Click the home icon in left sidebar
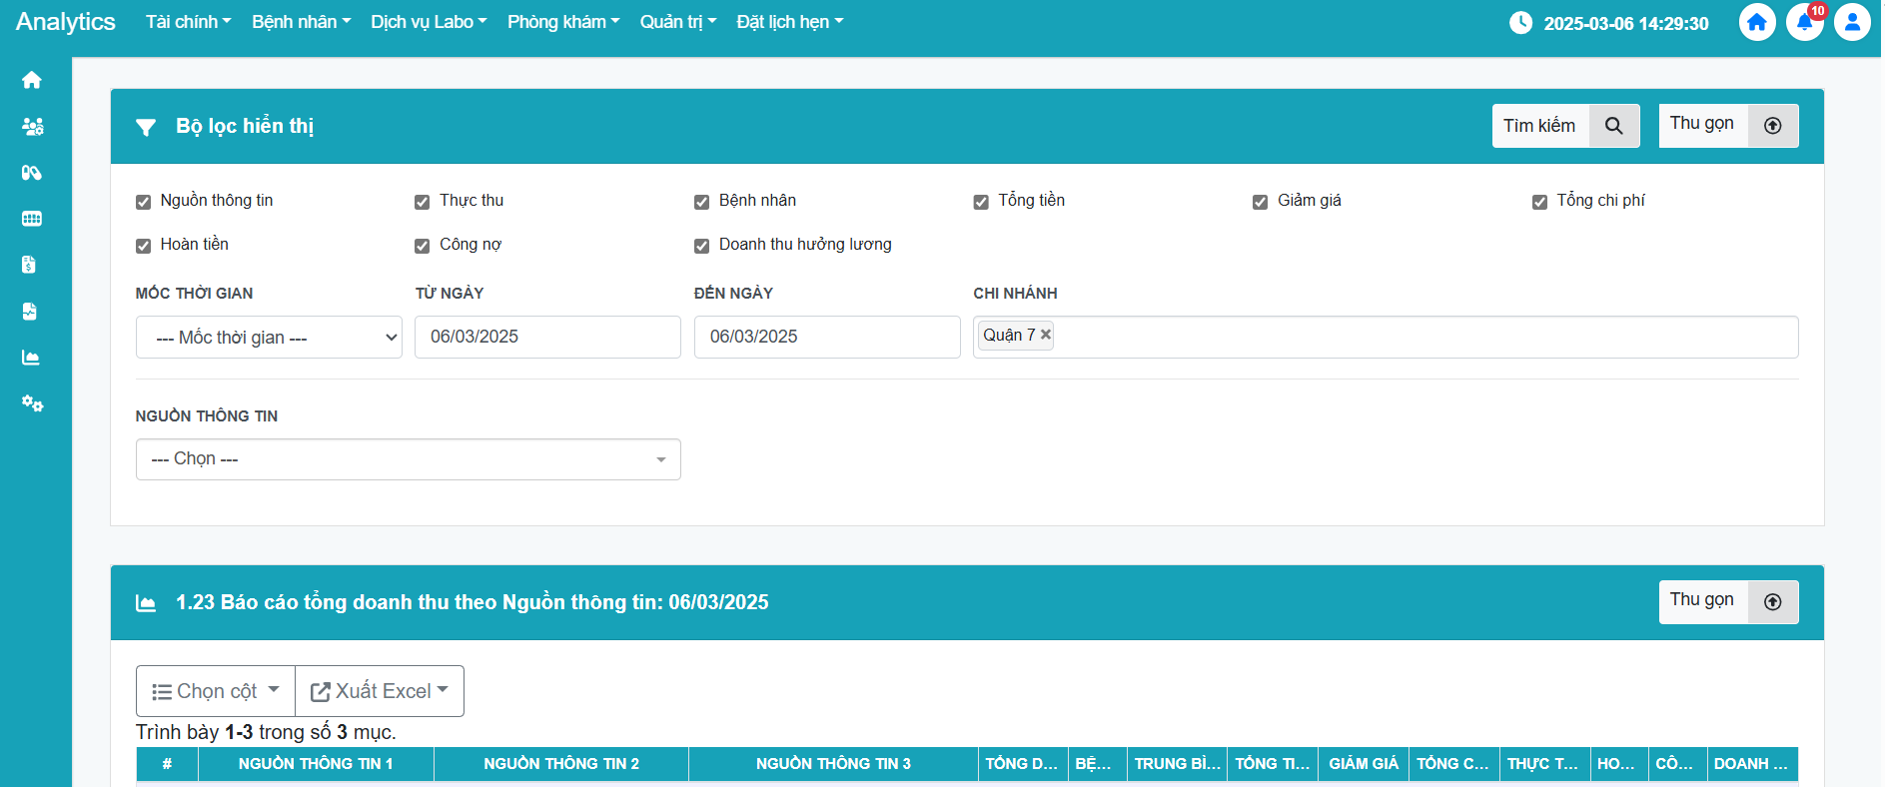 pyautogui.click(x=32, y=80)
